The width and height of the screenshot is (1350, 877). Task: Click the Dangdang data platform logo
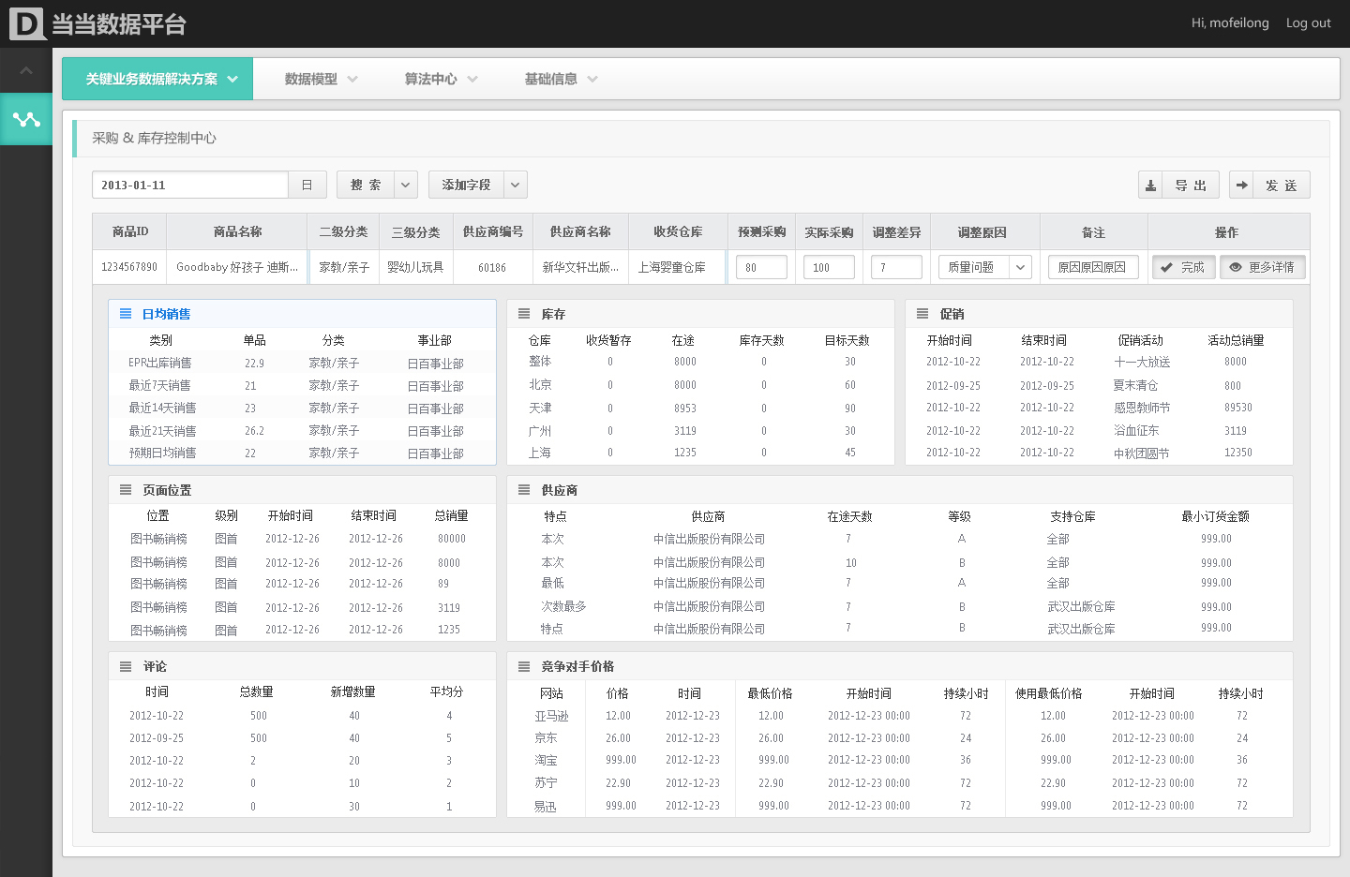[98, 23]
